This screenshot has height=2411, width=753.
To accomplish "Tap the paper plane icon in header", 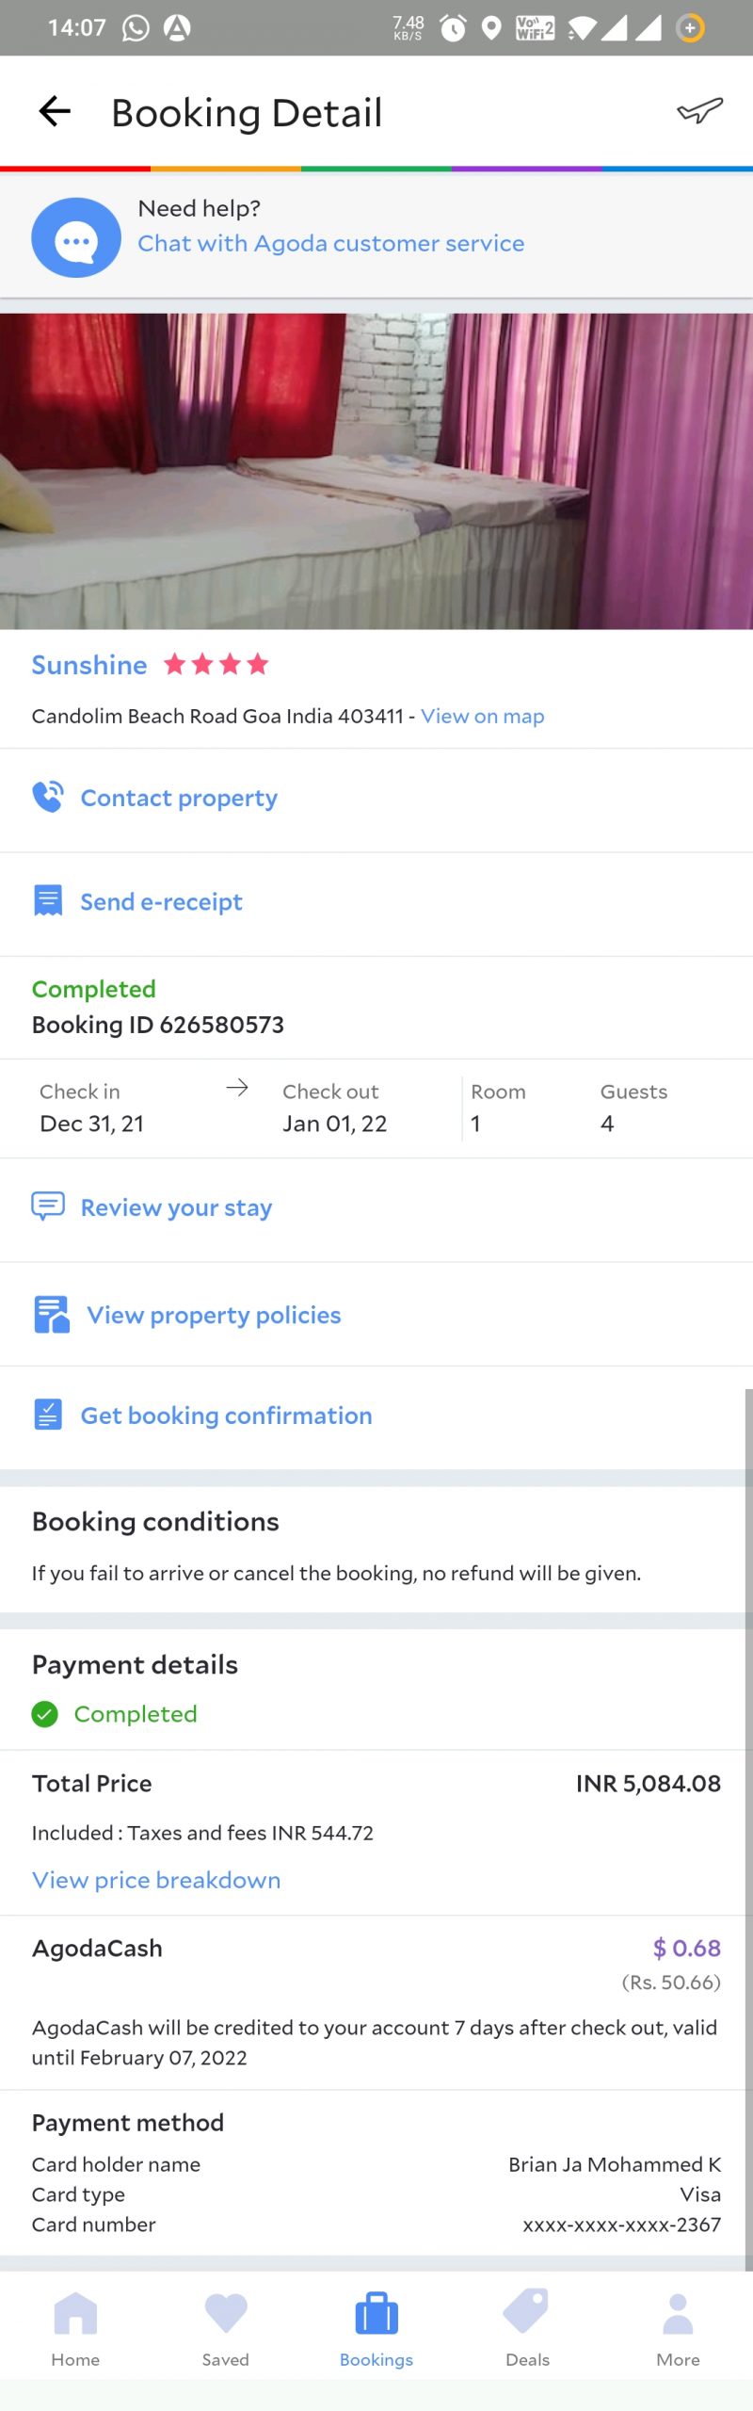I will (x=699, y=111).
